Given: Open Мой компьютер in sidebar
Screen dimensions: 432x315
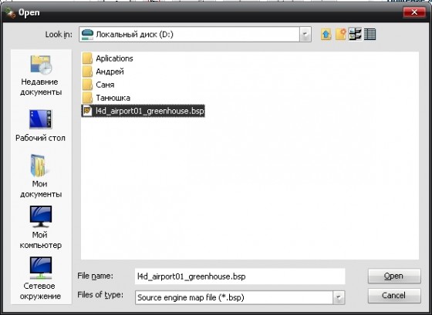Looking at the screenshot, I should pos(40,227).
